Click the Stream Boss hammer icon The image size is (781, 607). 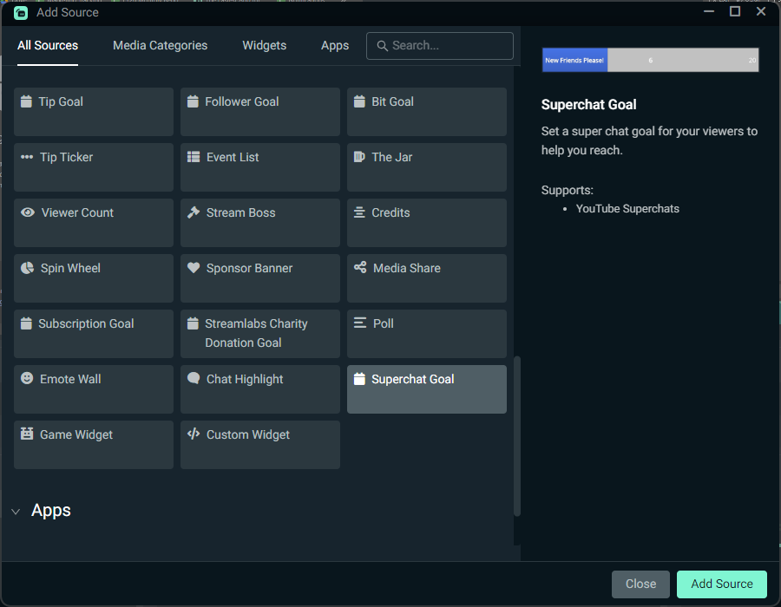click(194, 212)
